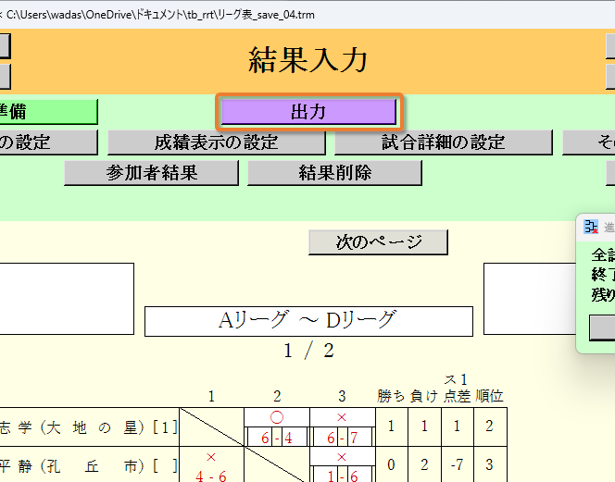Click the Aリーグ ～ Dリーグ title box
Viewport: 615px width, 482px height.
tap(308, 321)
